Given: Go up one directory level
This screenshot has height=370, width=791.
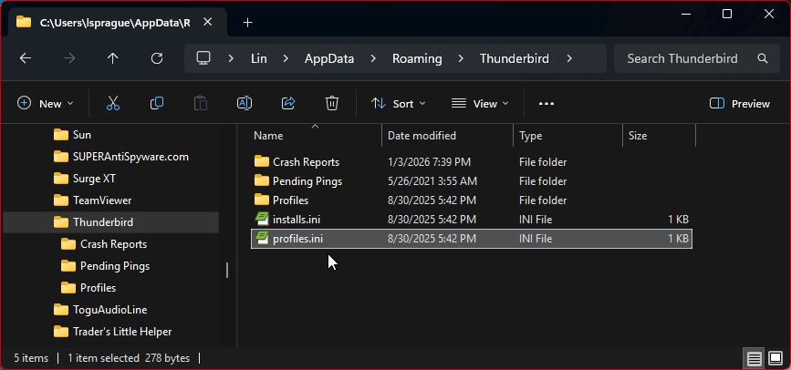Looking at the screenshot, I should coord(113,58).
